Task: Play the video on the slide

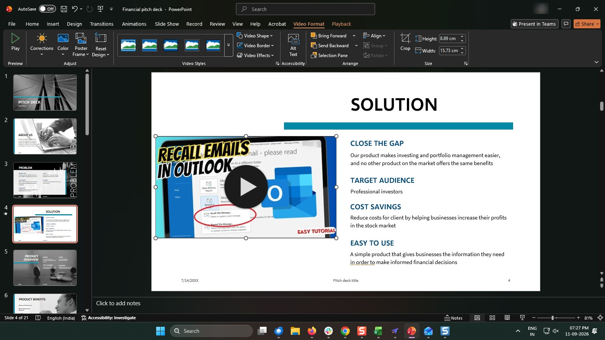Action: tap(246, 187)
